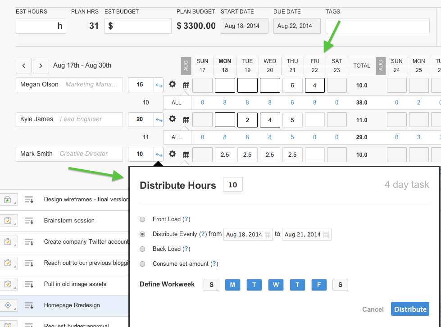Toggle Friday in the workweek definition

click(x=319, y=285)
